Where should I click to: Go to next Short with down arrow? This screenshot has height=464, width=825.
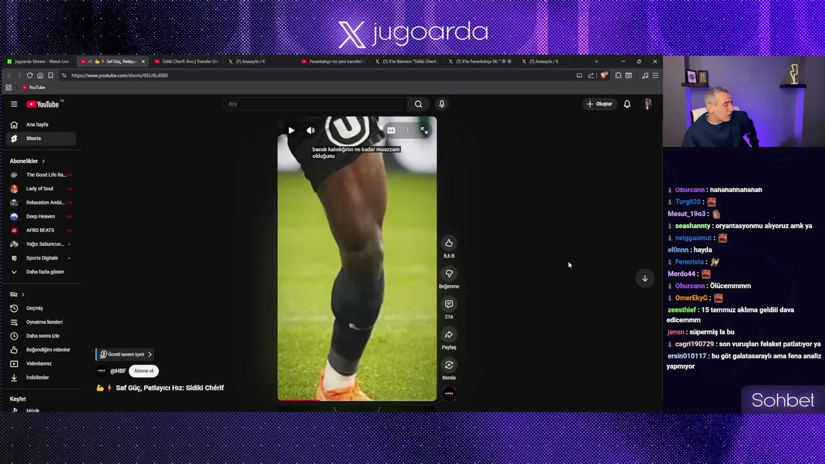(645, 278)
